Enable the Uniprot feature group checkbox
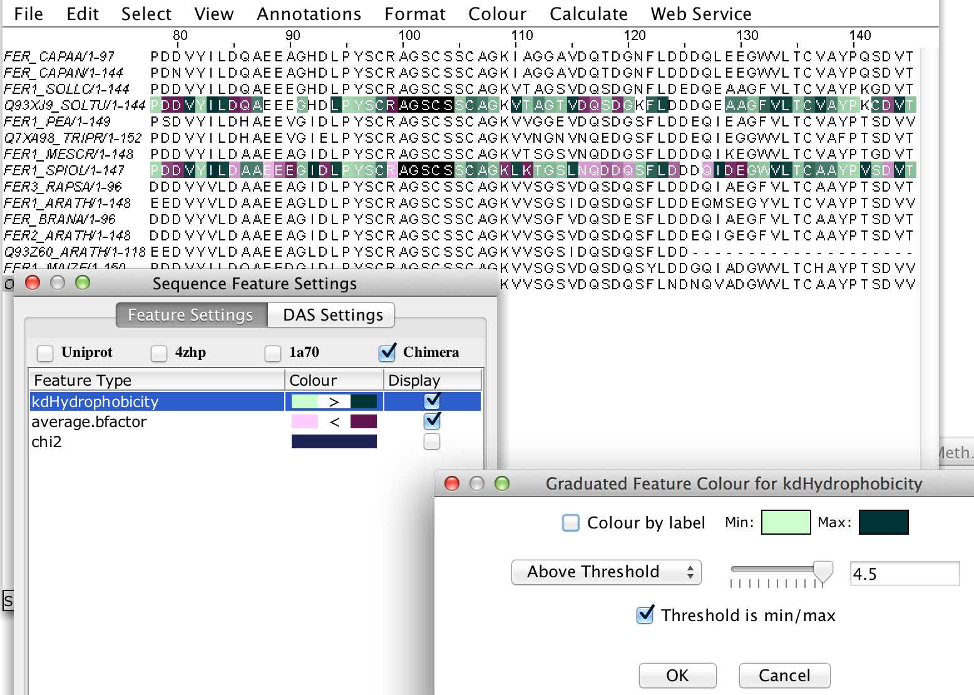974x695 pixels. [x=45, y=353]
